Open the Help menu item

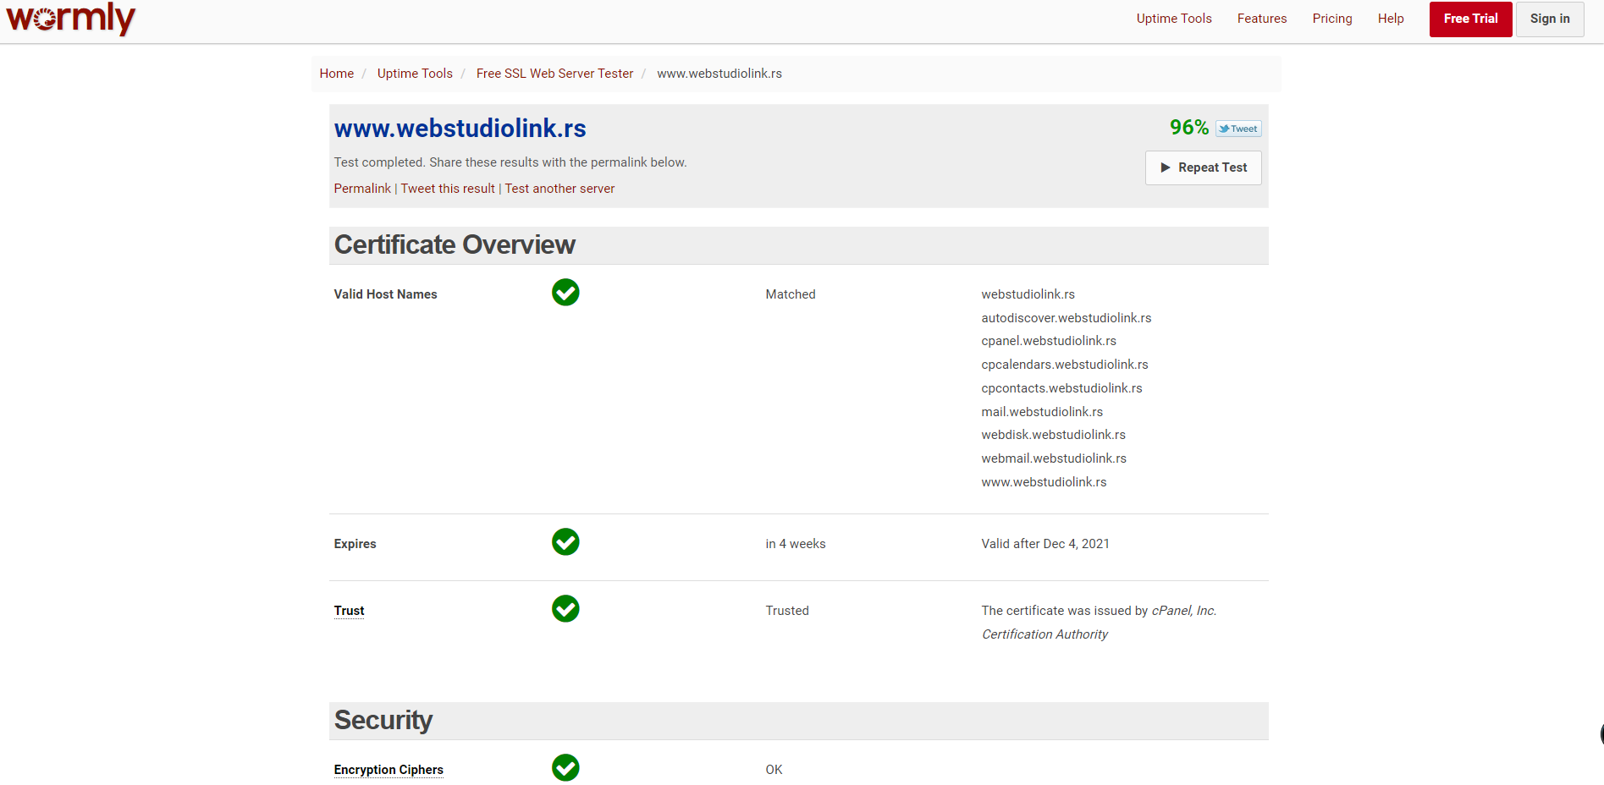pyautogui.click(x=1391, y=19)
